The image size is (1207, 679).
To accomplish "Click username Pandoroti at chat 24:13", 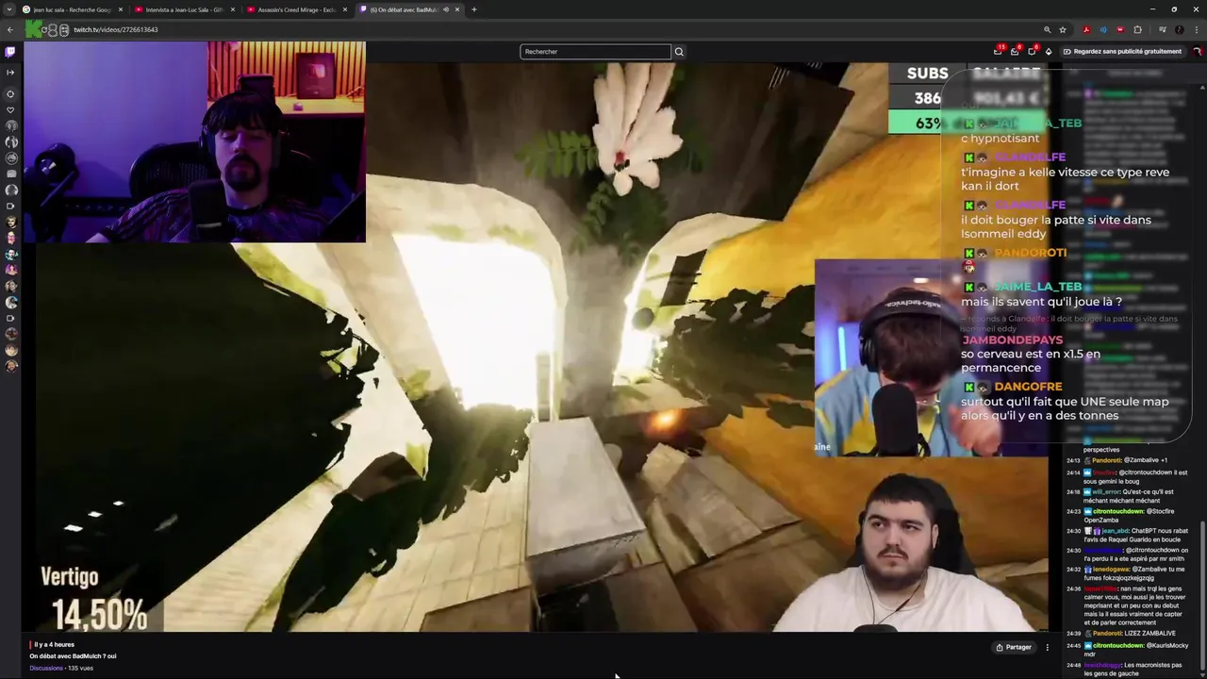I will click(x=1108, y=460).
